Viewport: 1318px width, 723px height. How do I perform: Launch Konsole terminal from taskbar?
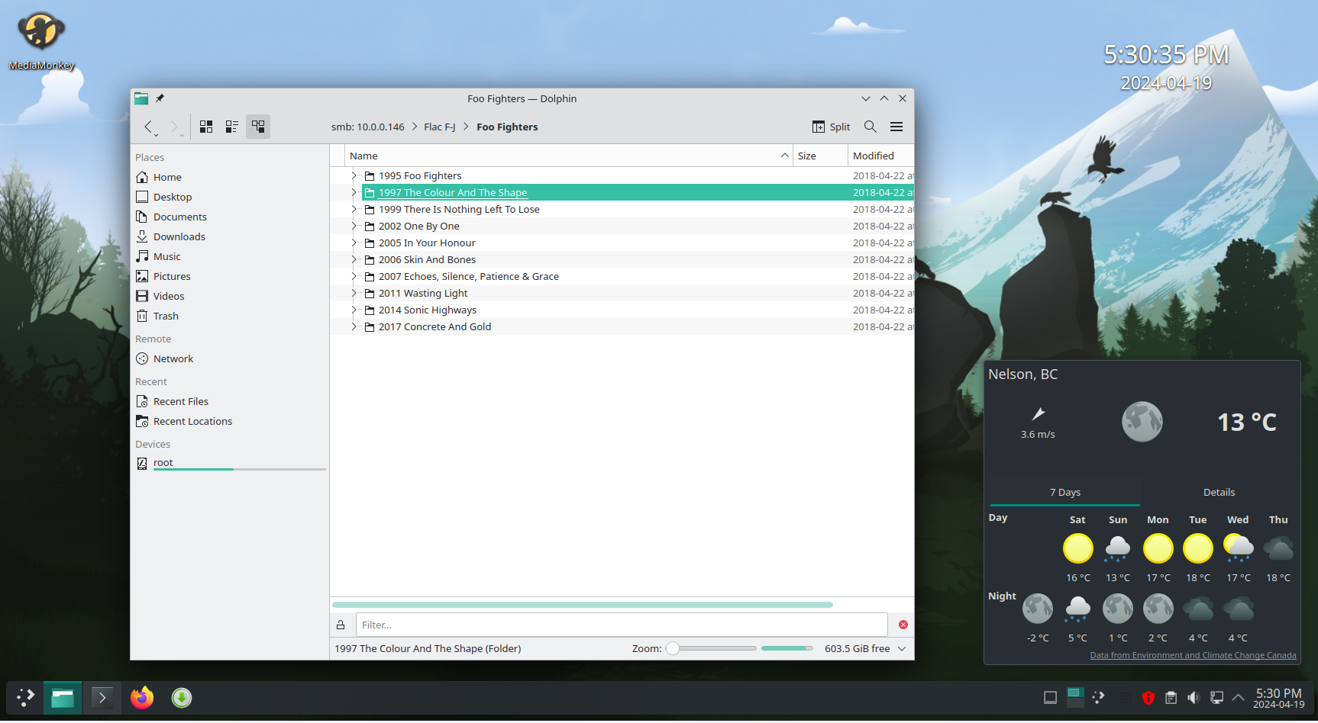click(102, 697)
